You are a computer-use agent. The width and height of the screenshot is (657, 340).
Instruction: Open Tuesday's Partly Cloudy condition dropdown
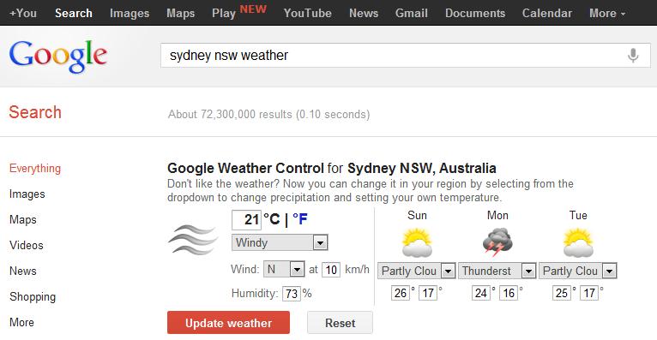pyautogui.click(x=578, y=271)
